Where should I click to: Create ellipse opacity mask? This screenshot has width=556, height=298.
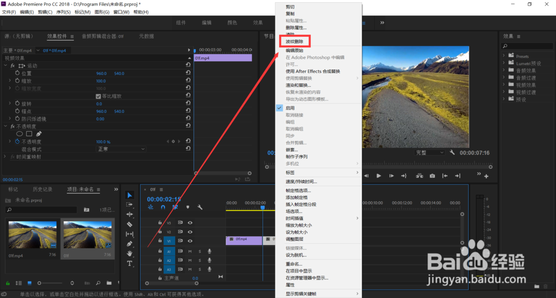(19, 134)
